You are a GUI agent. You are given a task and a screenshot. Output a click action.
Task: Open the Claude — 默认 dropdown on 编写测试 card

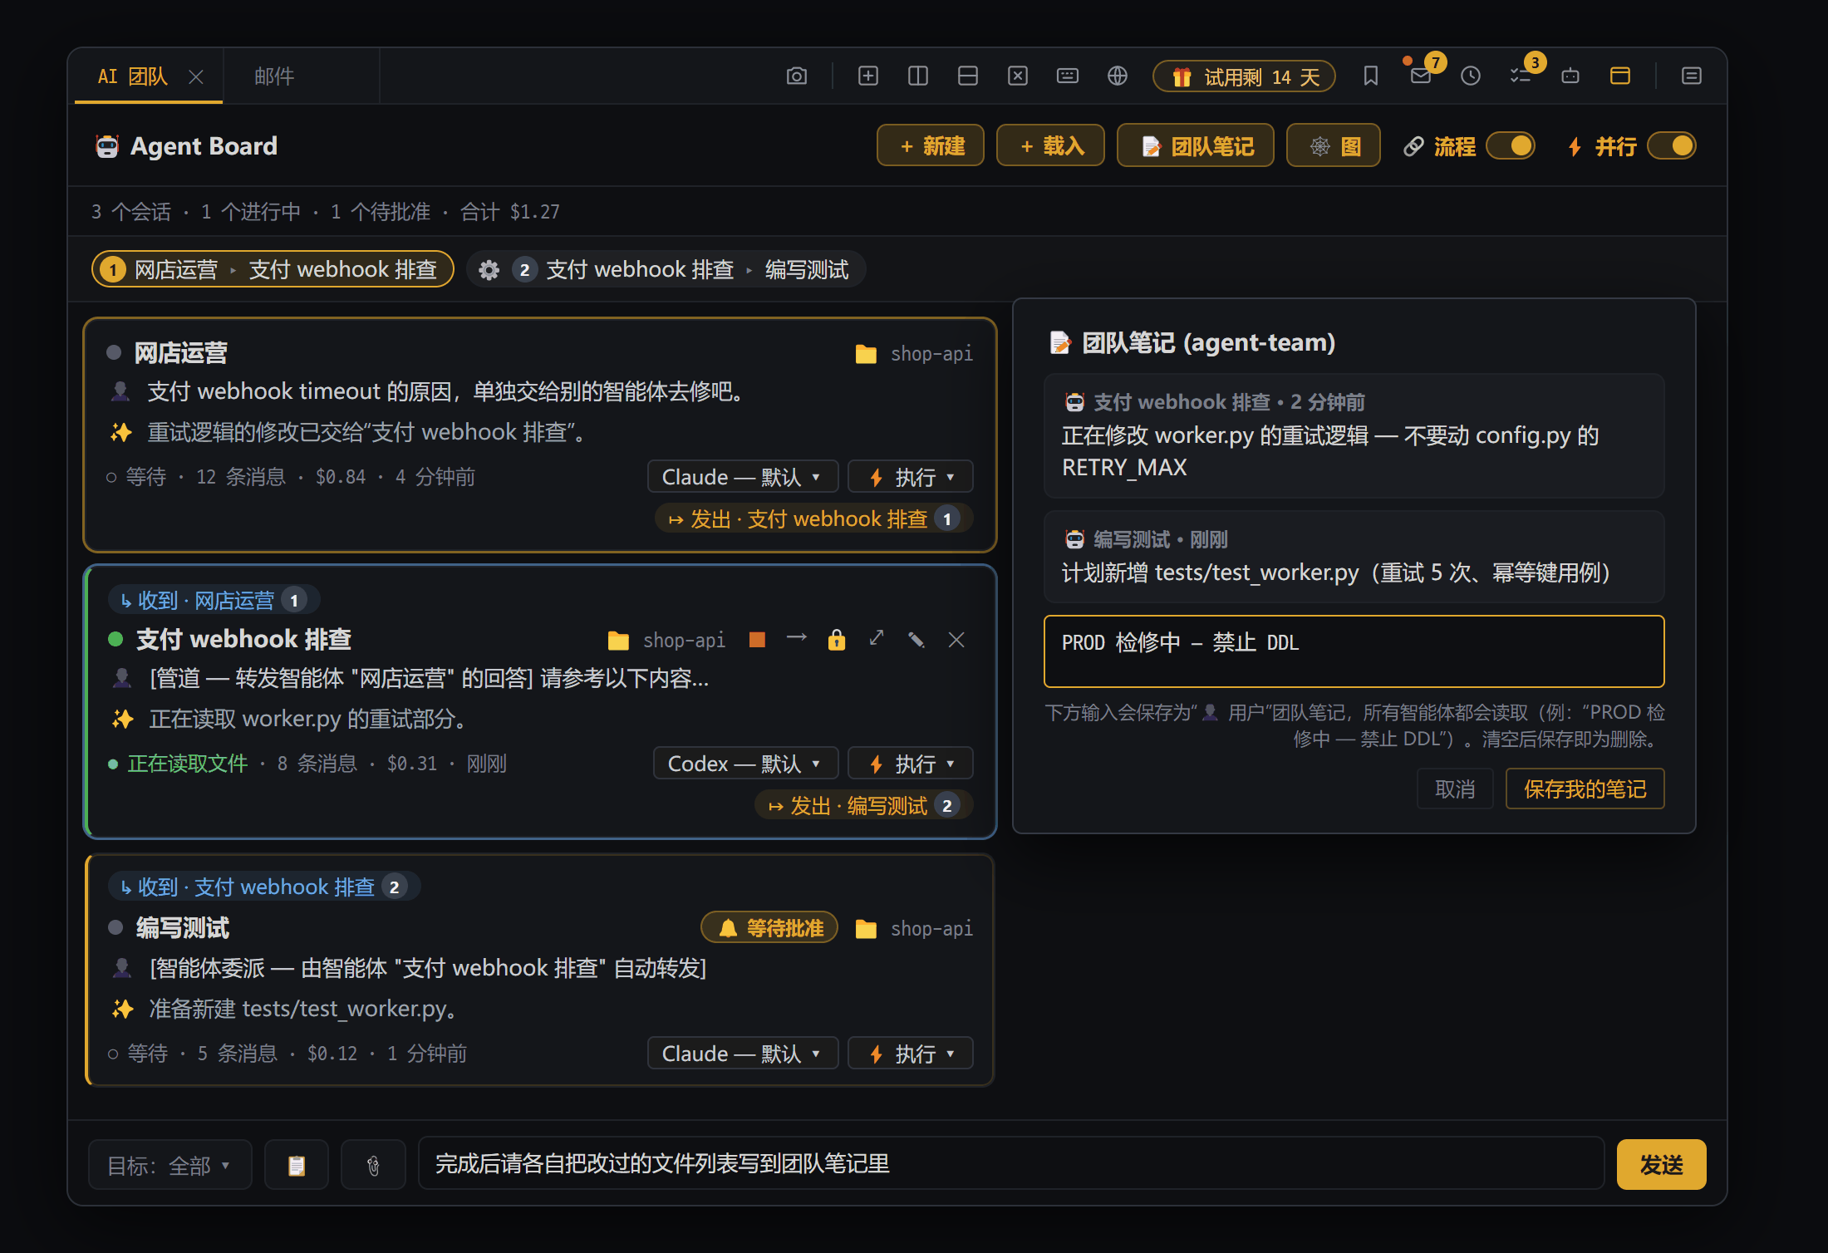tap(742, 1054)
